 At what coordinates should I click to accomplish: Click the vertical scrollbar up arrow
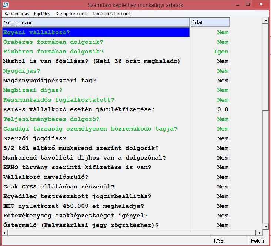click(265, 21)
